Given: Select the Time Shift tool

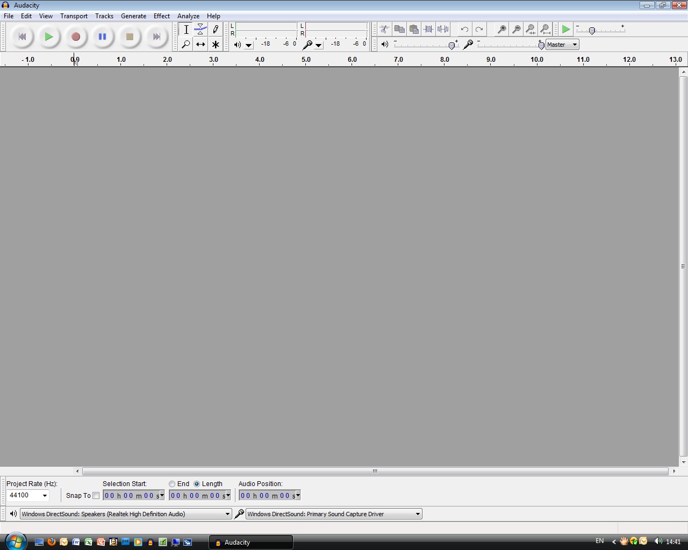Looking at the screenshot, I should [200, 45].
